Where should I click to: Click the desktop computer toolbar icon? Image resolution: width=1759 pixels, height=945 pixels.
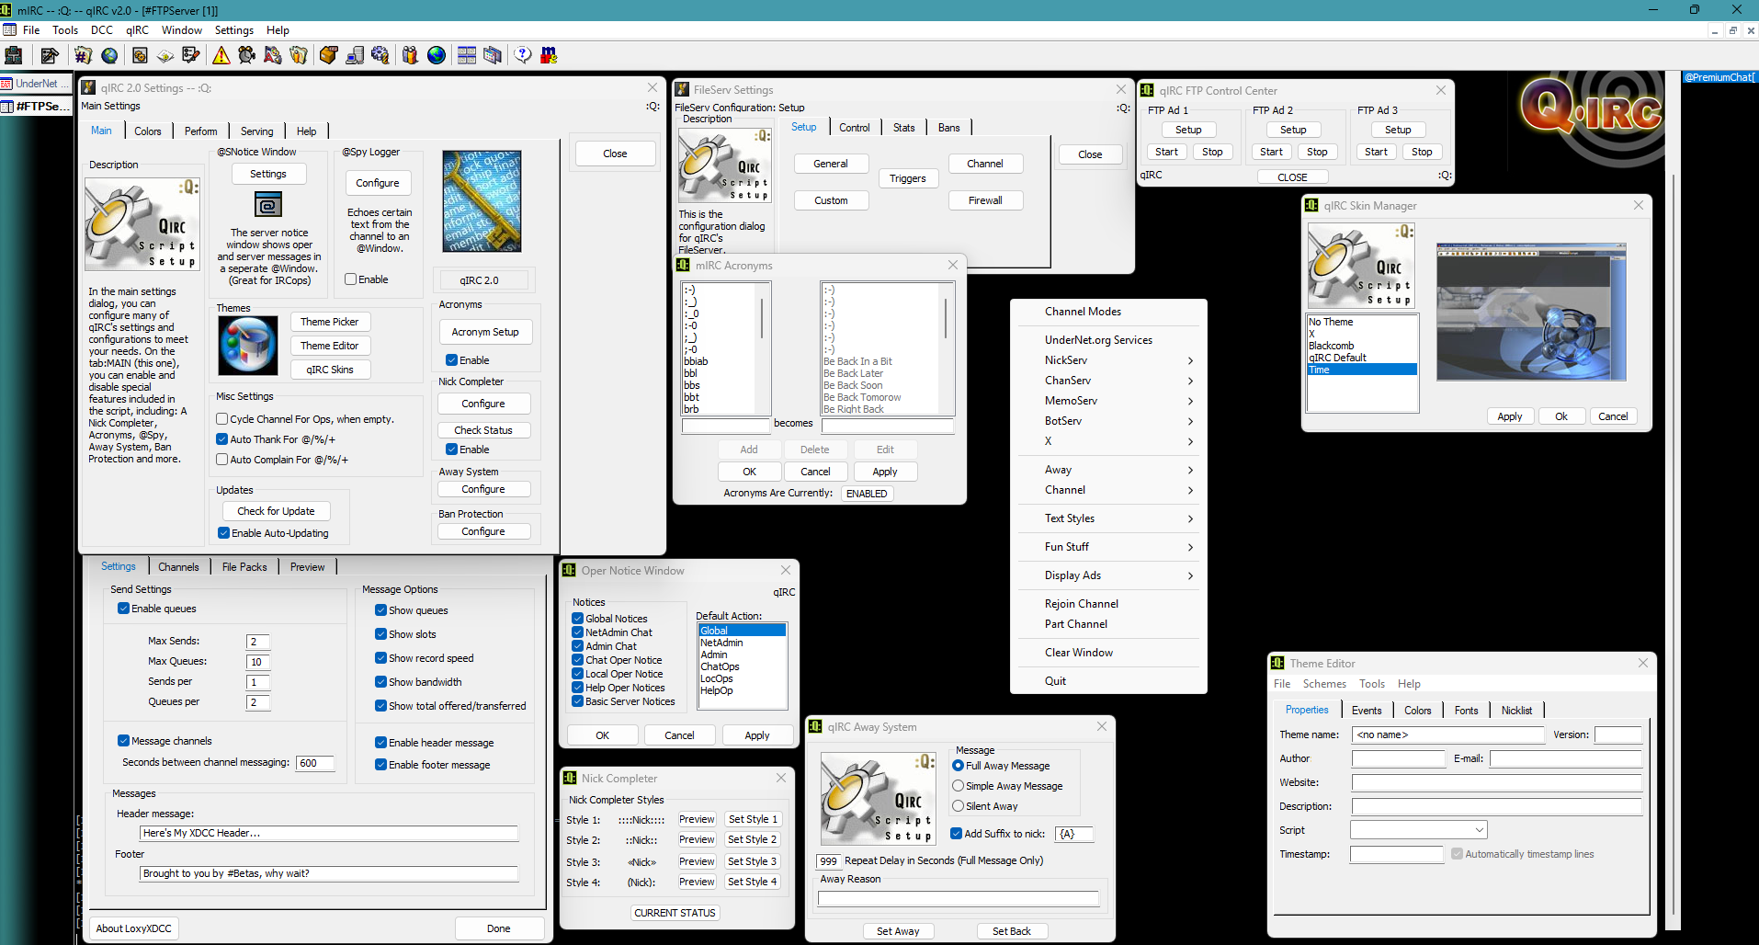(354, 55)
